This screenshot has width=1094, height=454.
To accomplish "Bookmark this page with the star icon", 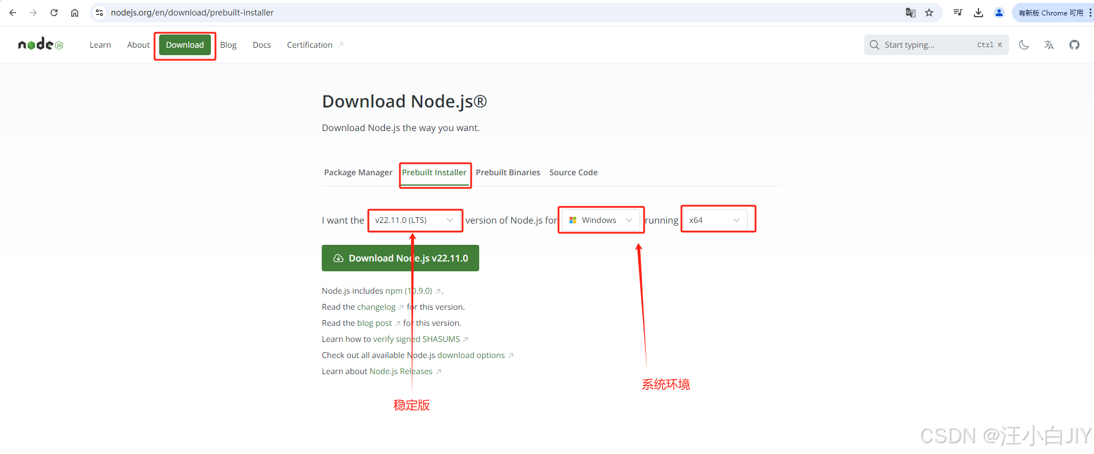I will (929, 13).
